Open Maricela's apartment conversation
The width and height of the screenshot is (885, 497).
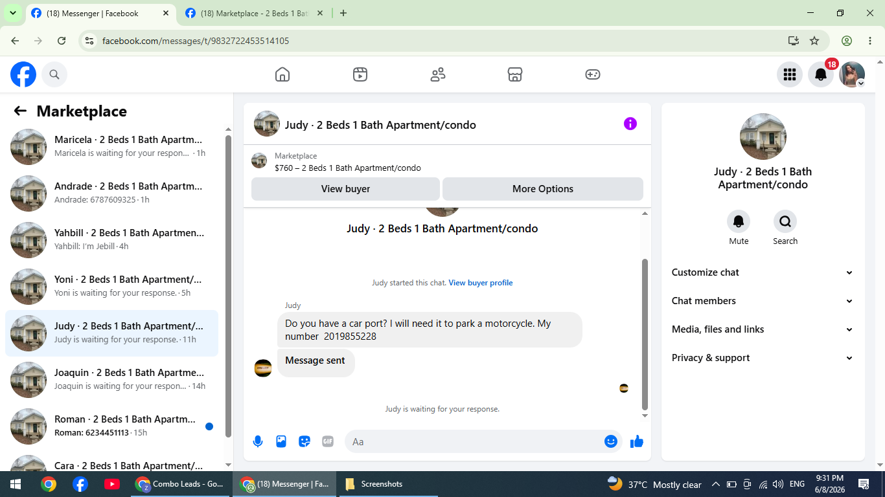tap(111, 147)
